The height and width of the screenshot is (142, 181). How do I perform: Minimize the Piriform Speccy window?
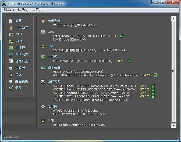155,2
